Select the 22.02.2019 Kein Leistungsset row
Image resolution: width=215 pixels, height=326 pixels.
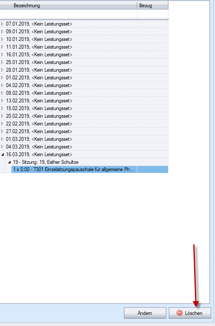pyautogui.click(x=84, y=124)
